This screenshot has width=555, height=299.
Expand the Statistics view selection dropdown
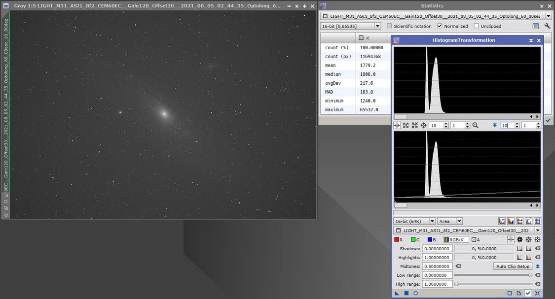(x=548, y=16)
